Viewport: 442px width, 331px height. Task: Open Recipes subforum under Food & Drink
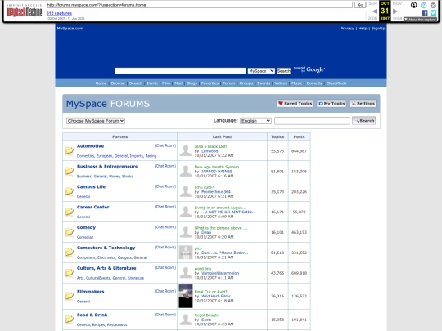(98, 324)
